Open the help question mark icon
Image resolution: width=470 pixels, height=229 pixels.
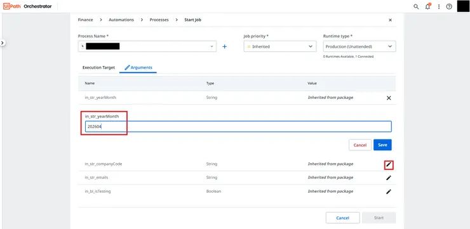tap(449, 6)
